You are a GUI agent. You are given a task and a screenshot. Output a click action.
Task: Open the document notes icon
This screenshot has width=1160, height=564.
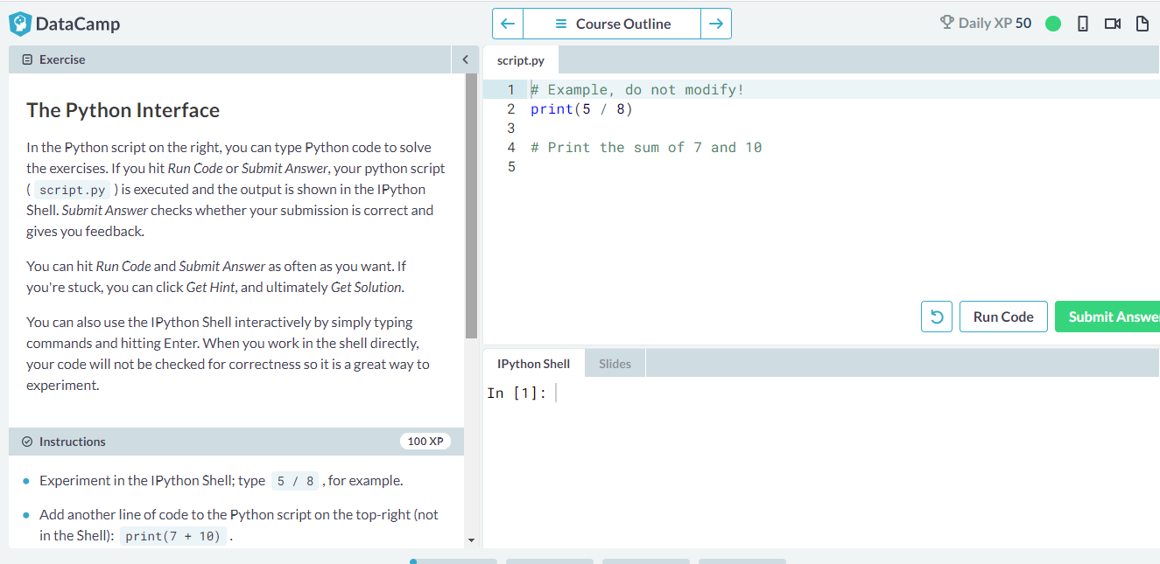coord(1142,24)
